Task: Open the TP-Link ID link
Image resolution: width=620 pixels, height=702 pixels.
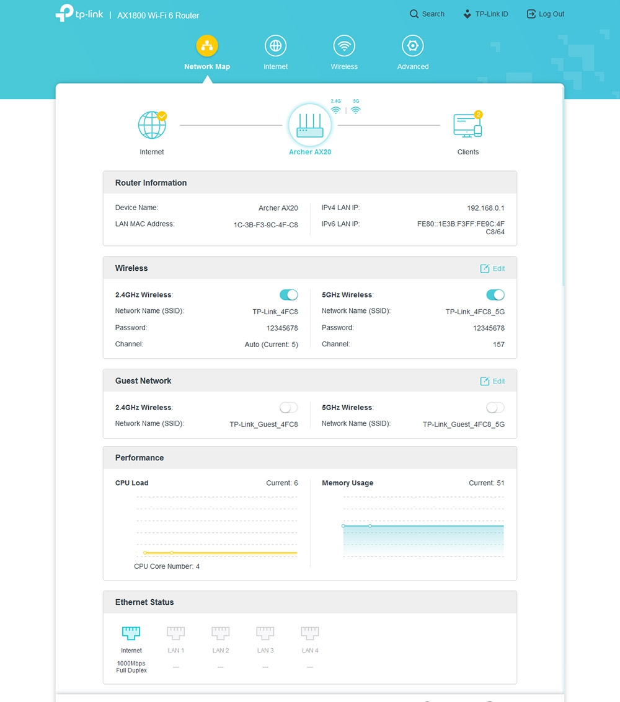Action: click(492, 14)
